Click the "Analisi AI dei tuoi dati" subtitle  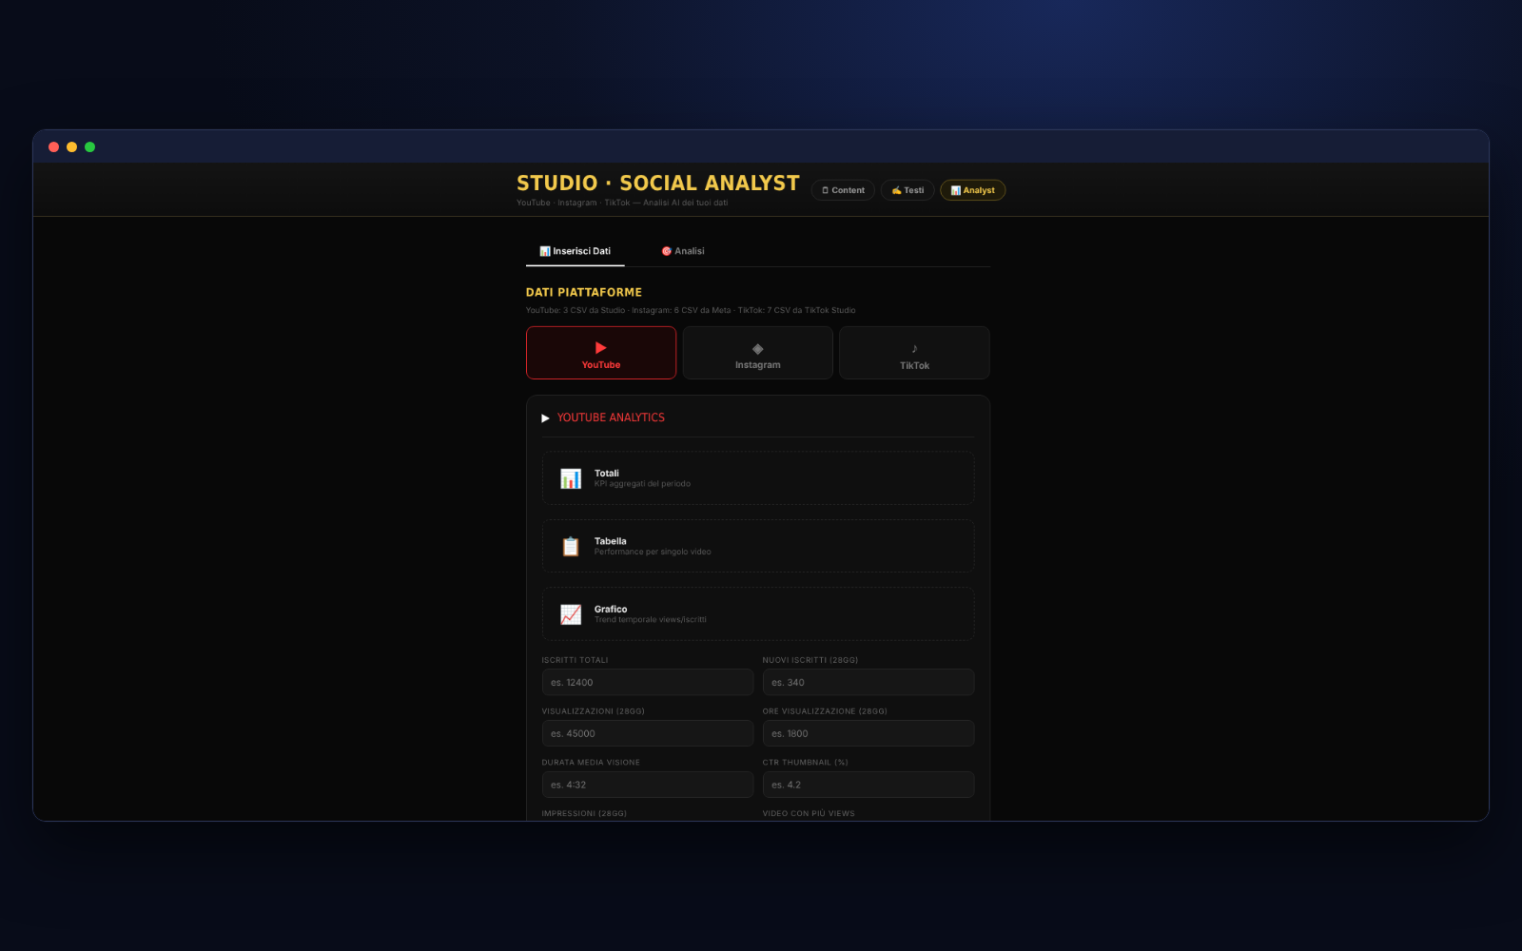pos(685,203)
